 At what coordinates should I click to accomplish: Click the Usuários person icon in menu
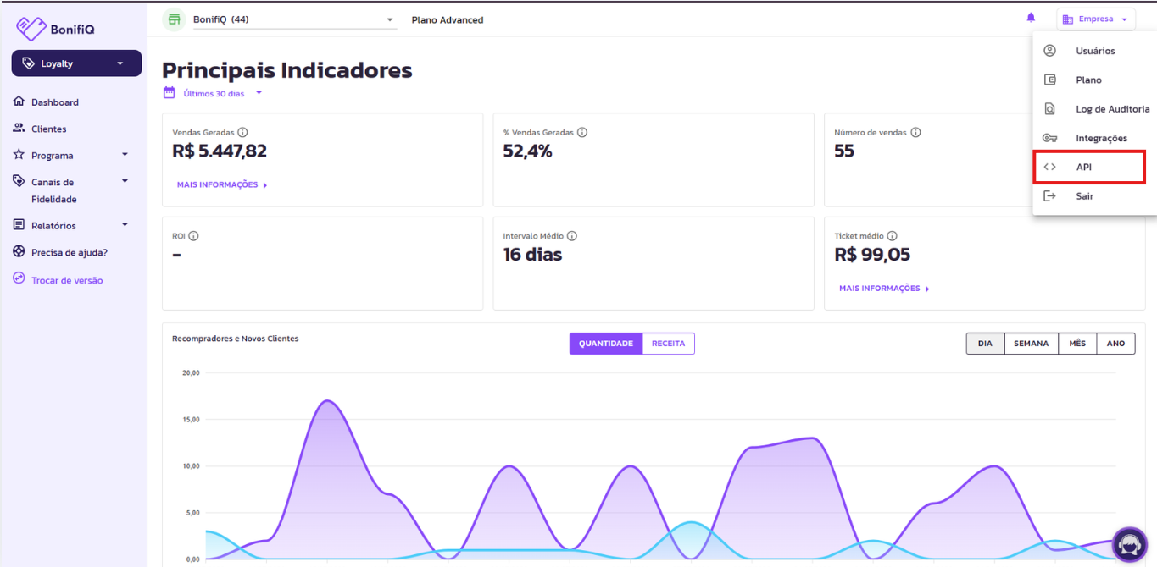[x=1049, y=51]
